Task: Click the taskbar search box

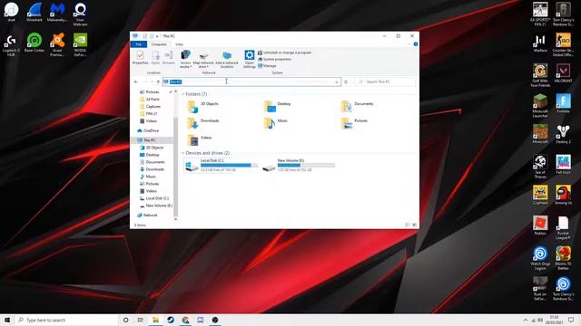Action: click(x=66, y=320)
